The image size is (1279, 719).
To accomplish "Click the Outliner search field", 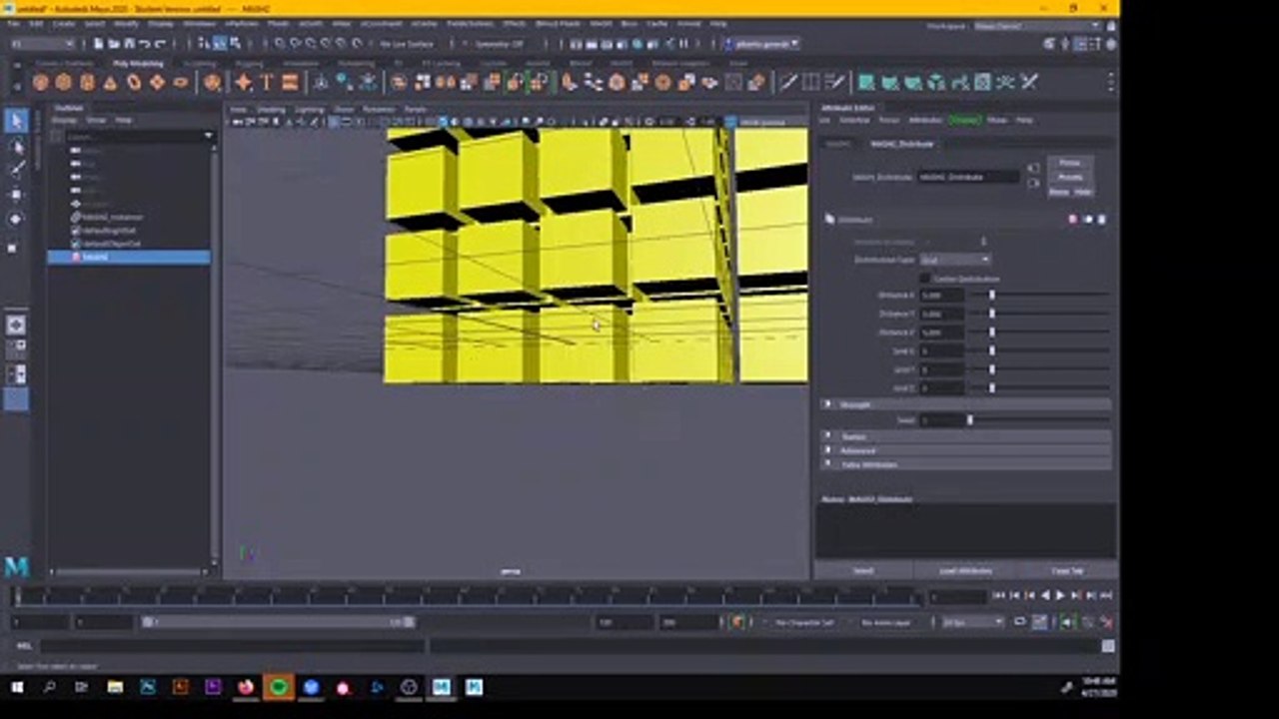I will (x=134, y=136).
